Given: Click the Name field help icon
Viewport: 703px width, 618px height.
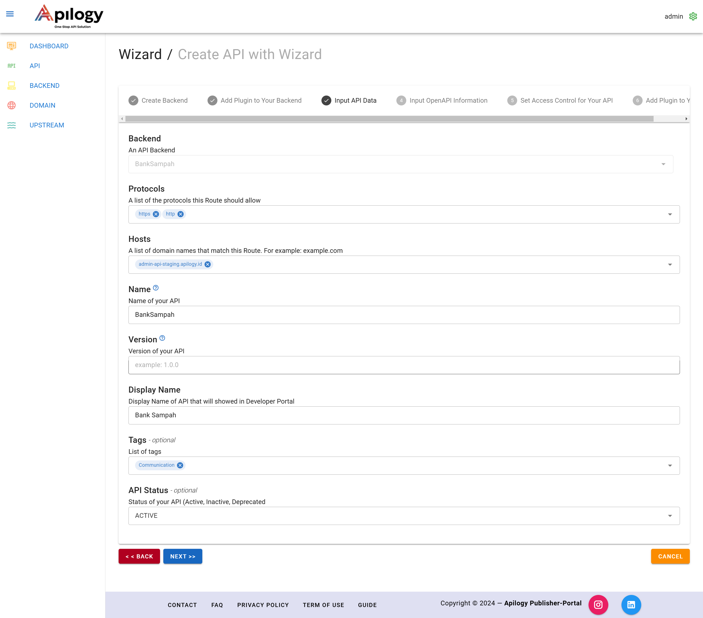Looking at the screenshot, I should tap(156, 288).
